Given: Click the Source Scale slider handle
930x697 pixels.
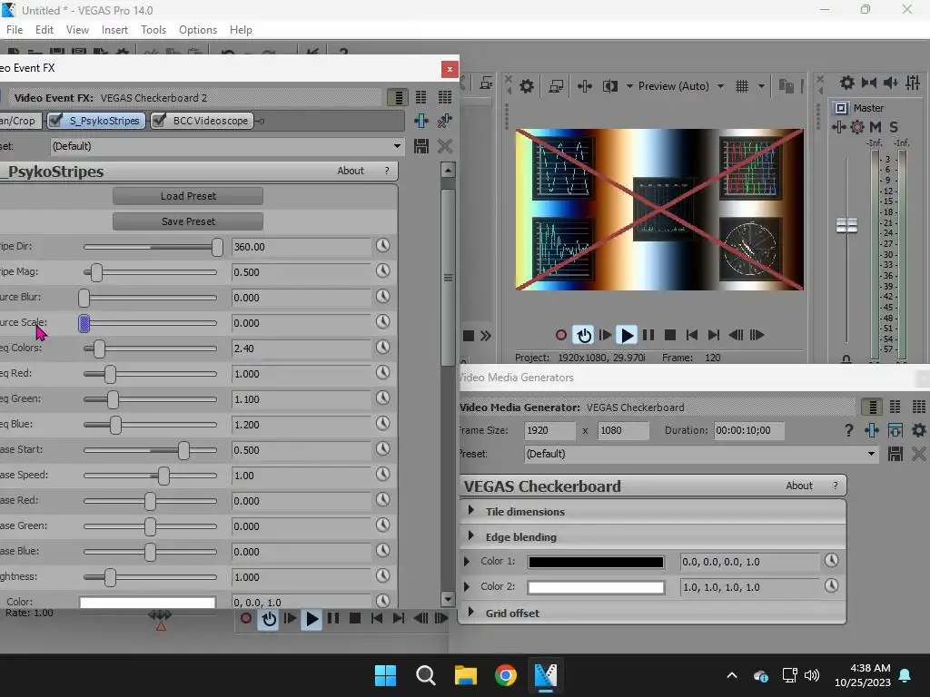Looking at the screenshot, I should pyautogui.click(x=84, y=323).
